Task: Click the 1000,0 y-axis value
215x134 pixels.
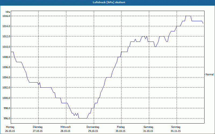Action: tap(6, 98)
